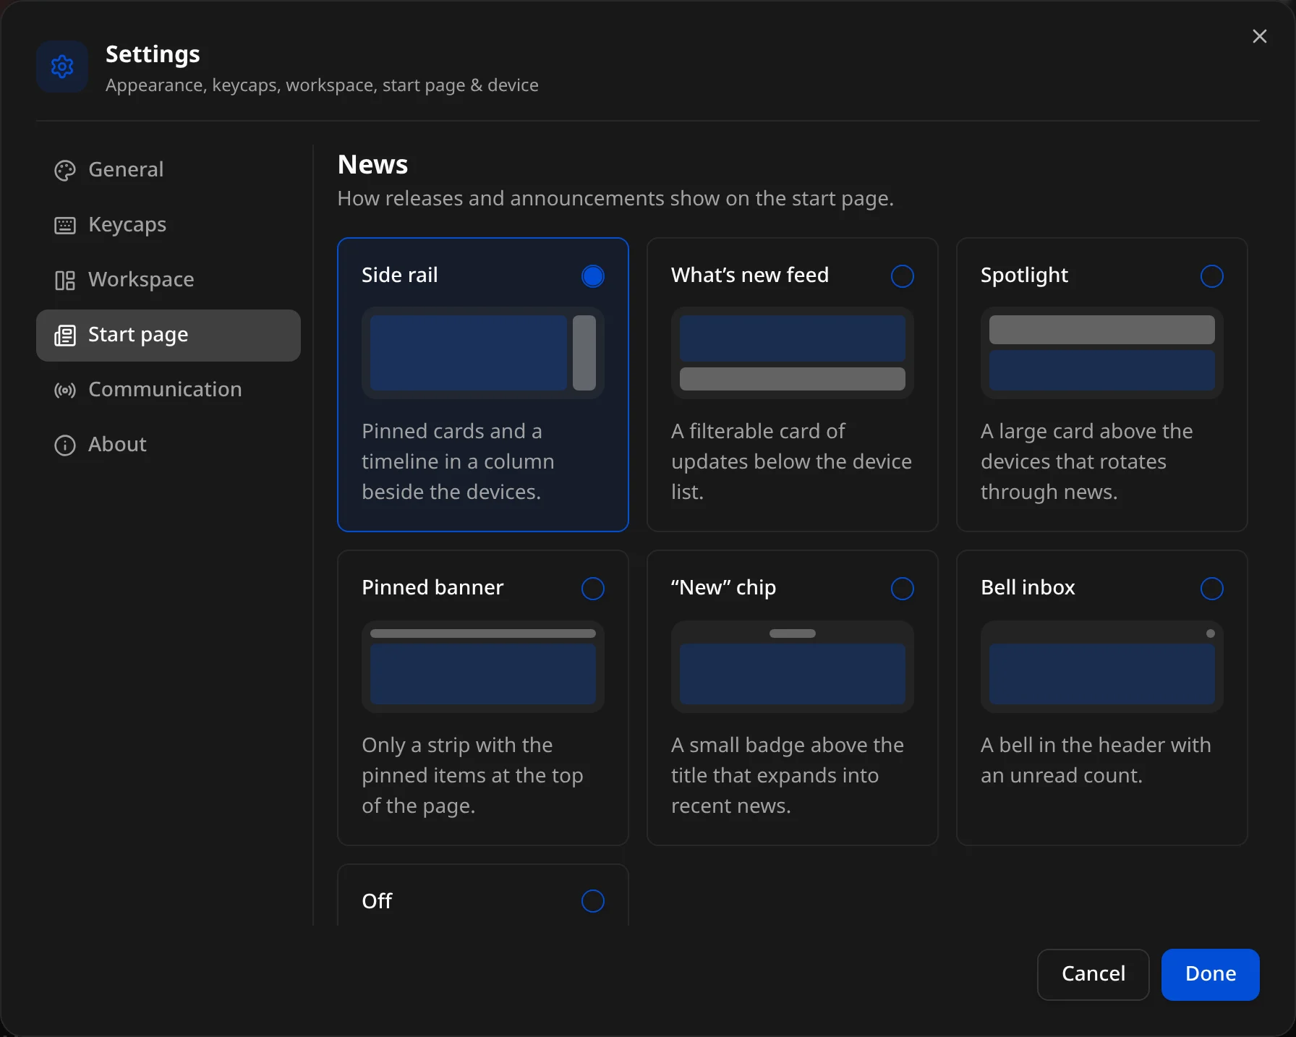Screen dimensions: 1296x1037
Task: Click the What's new feed layout preview
Action: (x=793, y=353)
